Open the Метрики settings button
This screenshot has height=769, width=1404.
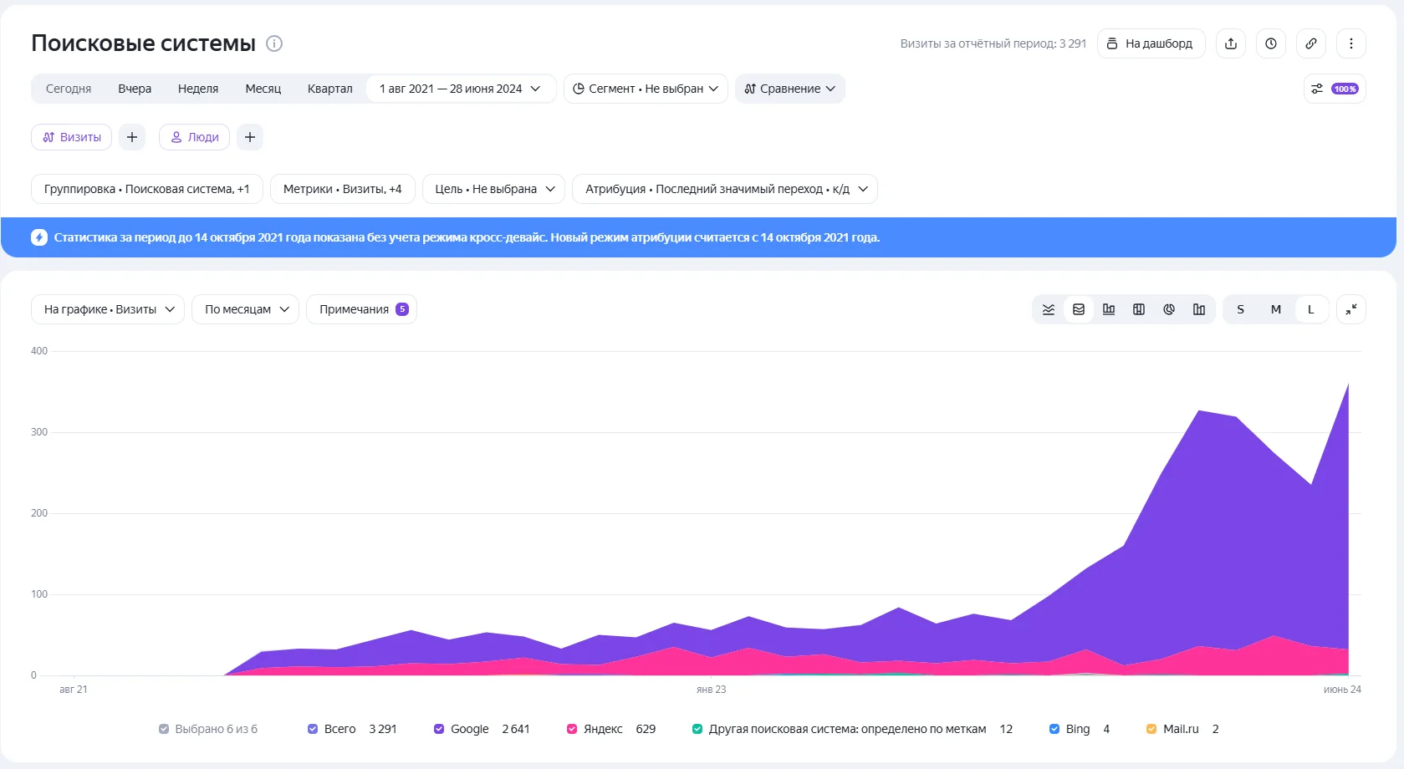[343, 189]
